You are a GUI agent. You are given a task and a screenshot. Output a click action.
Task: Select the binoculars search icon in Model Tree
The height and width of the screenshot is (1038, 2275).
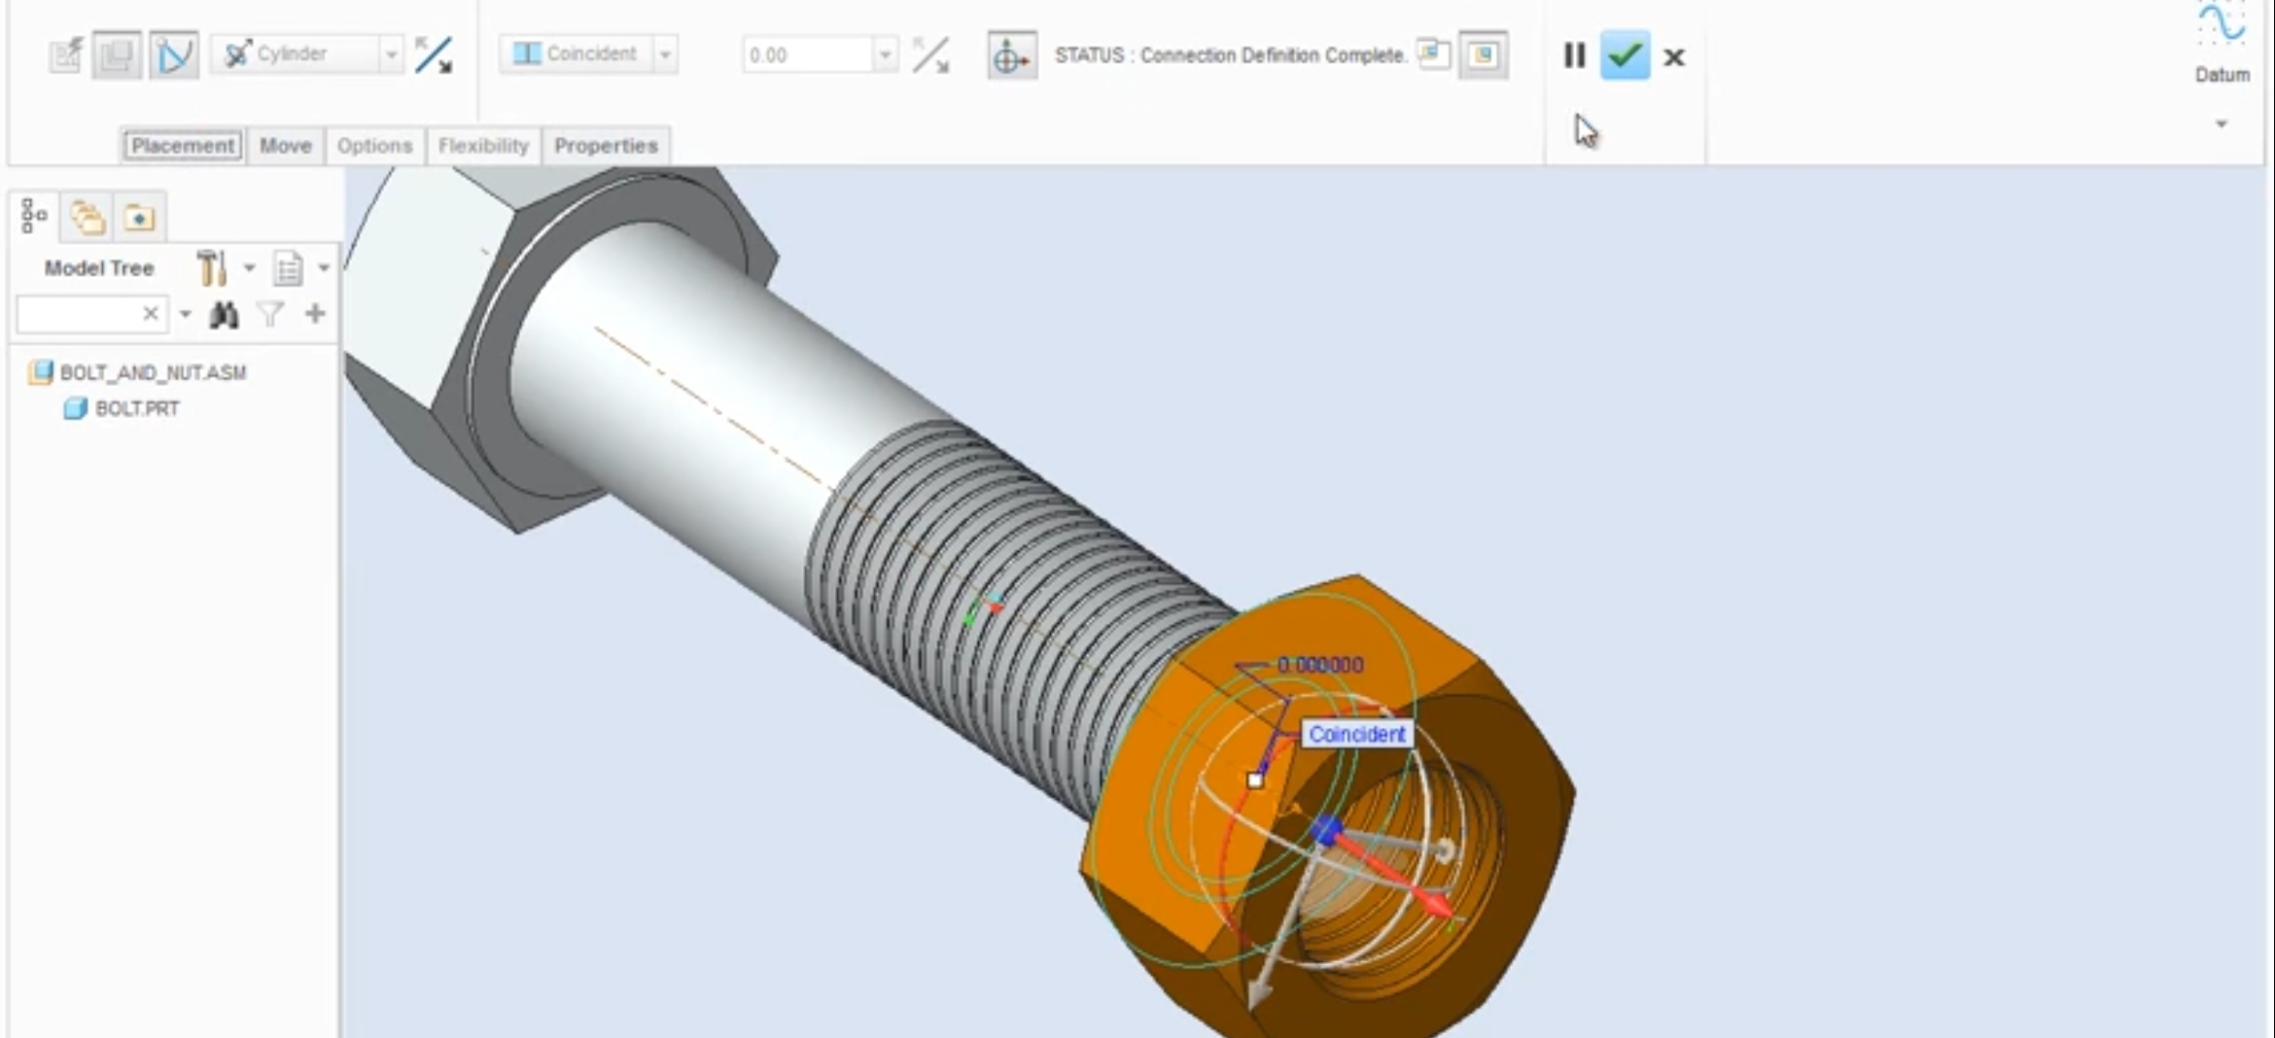225,314
